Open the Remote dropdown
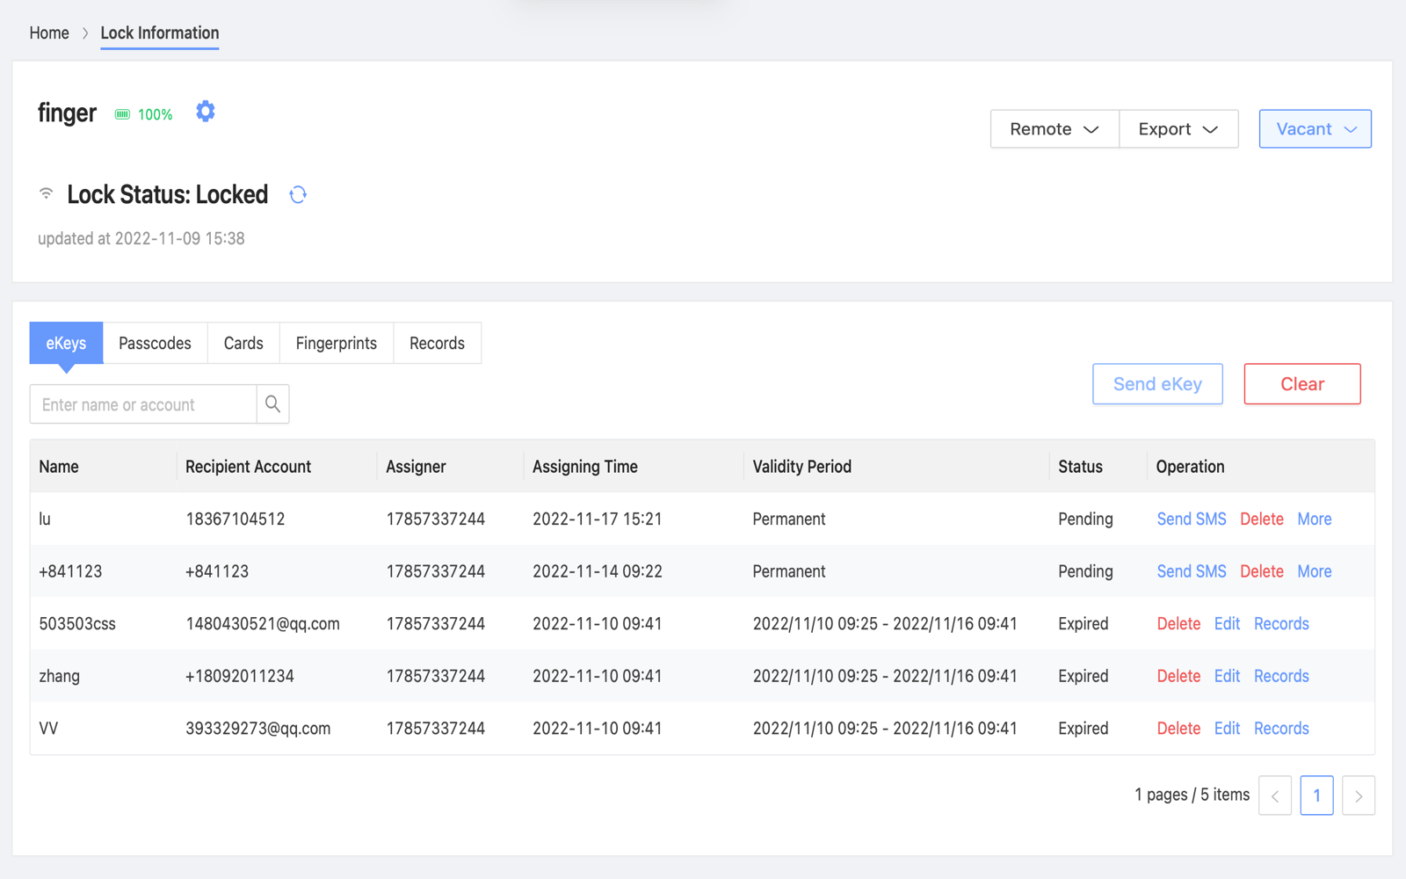 click(x=1054, y=129)
